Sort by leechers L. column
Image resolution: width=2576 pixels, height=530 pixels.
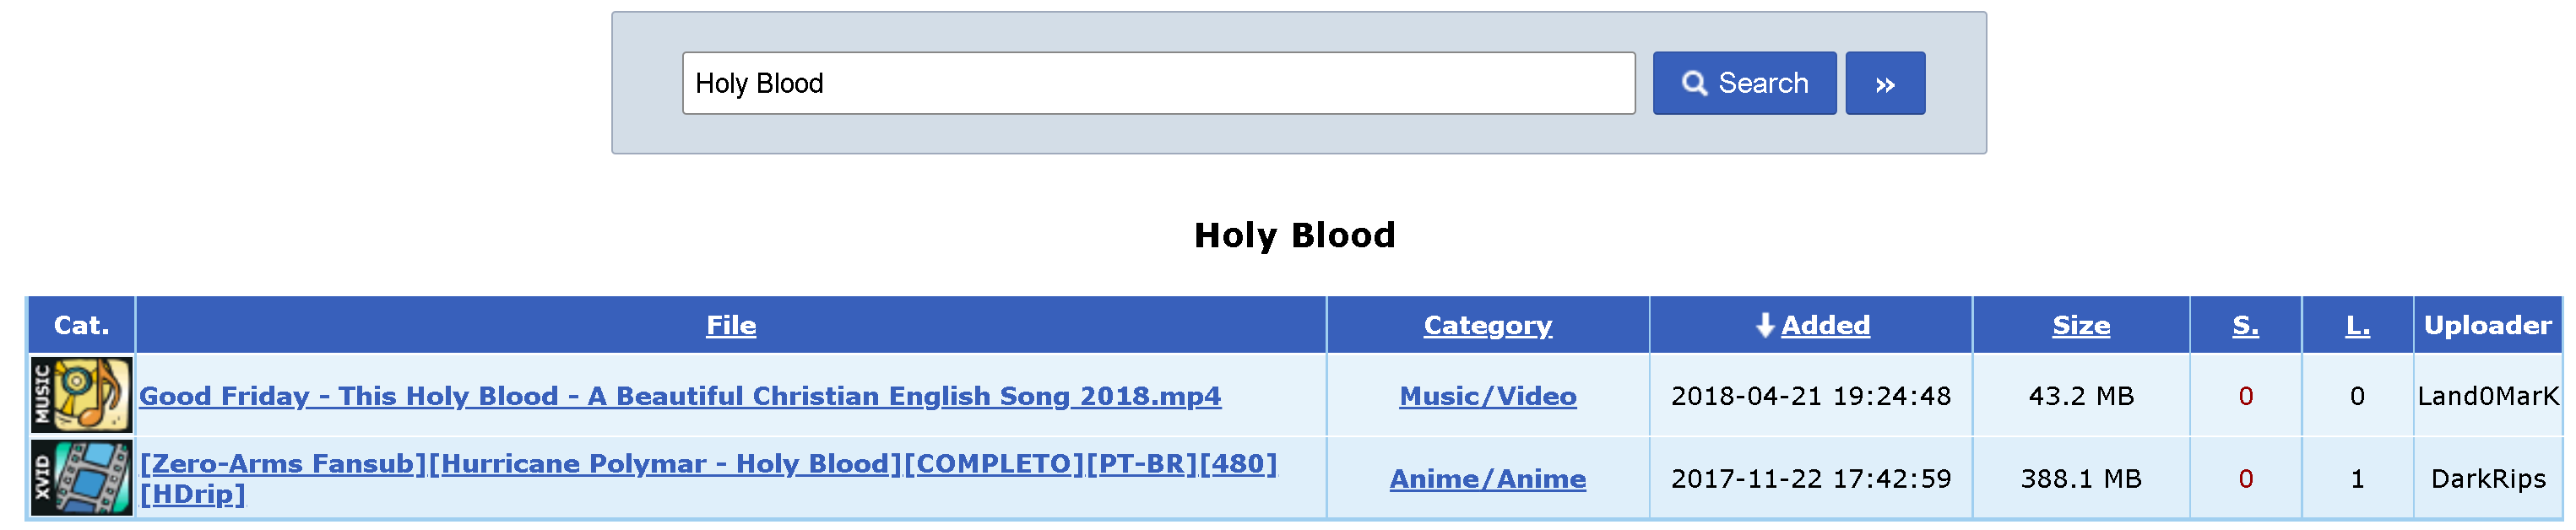(2357, 325)
